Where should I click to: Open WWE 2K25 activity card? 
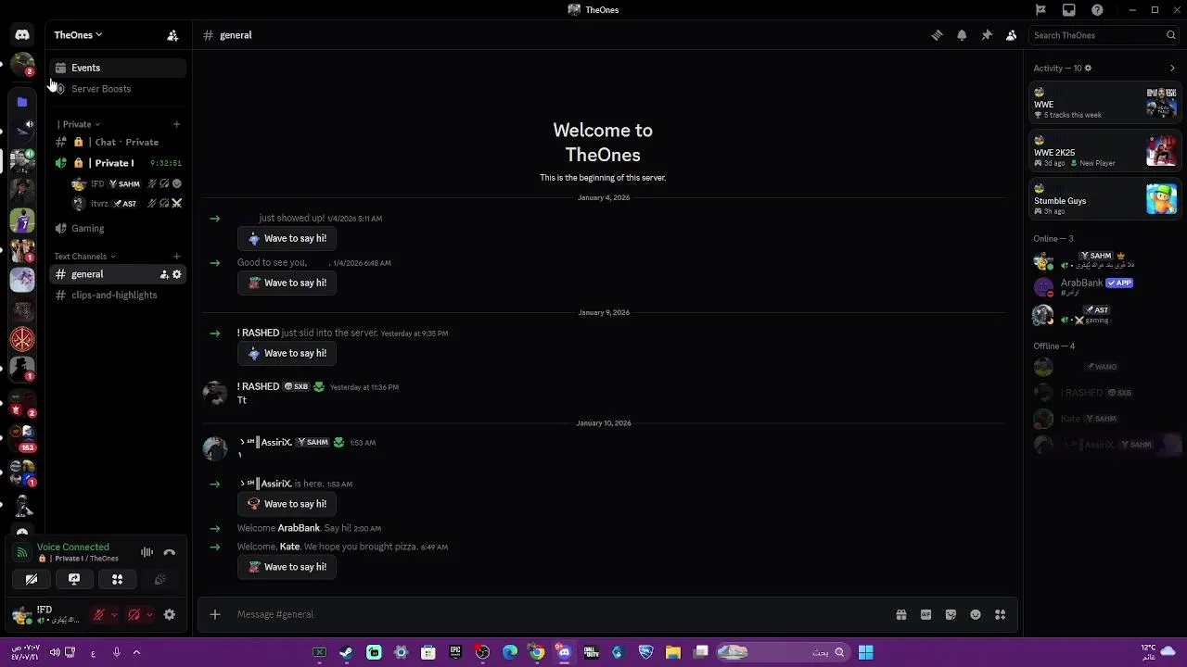pos(1104,152)
